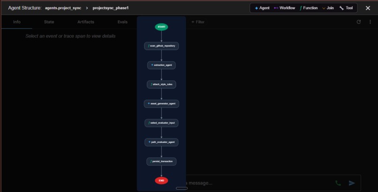
Task: Click the sparkle icon on path_evaluator_agent node
Action: pos(150,142)
